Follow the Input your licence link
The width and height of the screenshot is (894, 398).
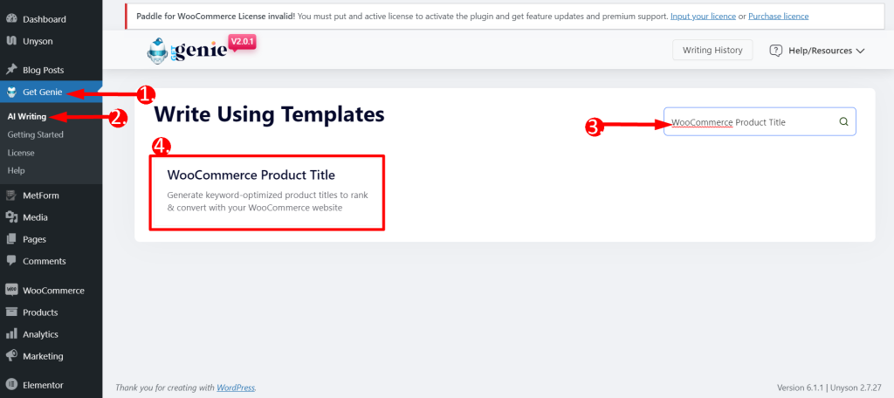703,16
